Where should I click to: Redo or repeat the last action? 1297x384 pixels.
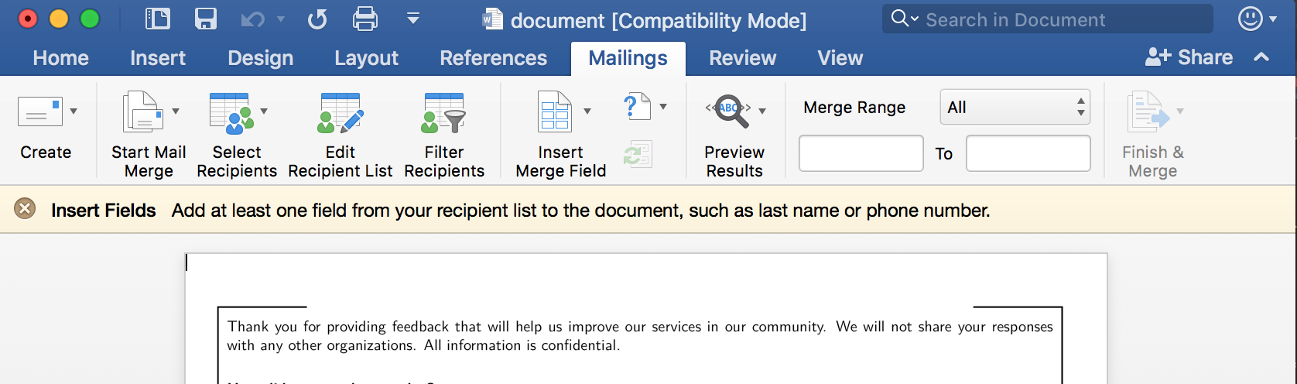point(317,19)
